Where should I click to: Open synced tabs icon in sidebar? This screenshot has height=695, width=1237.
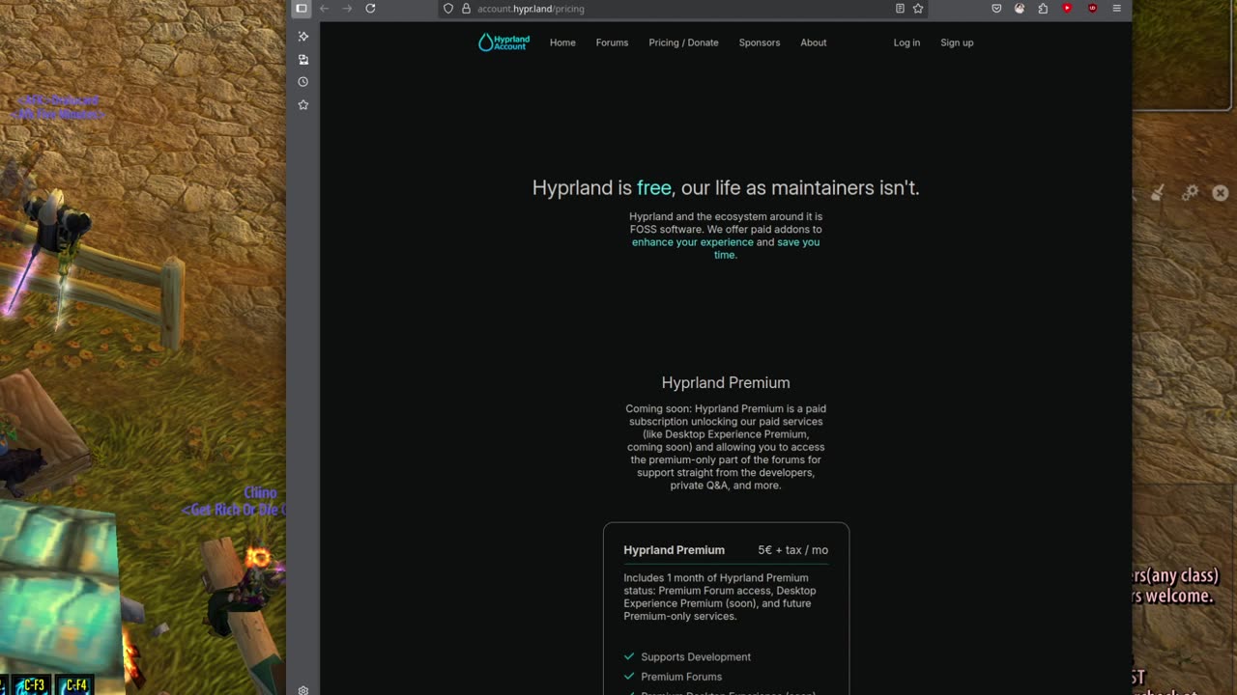click(303, 60)
